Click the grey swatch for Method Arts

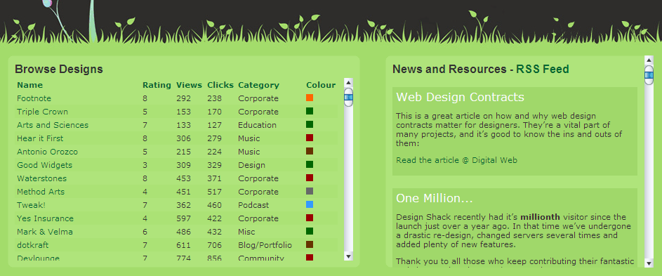click(x=310, y=191)
